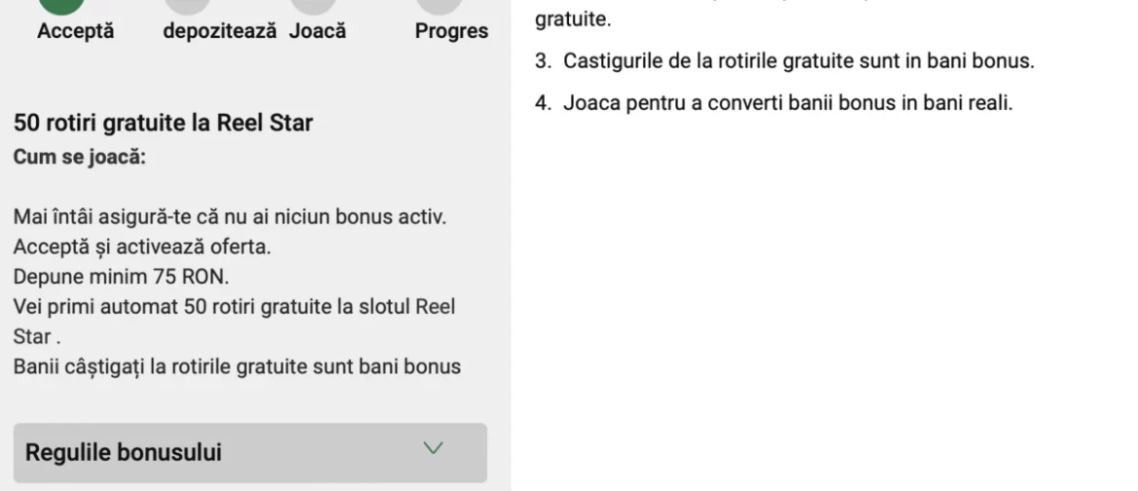Click the green Acceptă step circle
This screenshot has width=1138, height=491.
pos(61,6)
